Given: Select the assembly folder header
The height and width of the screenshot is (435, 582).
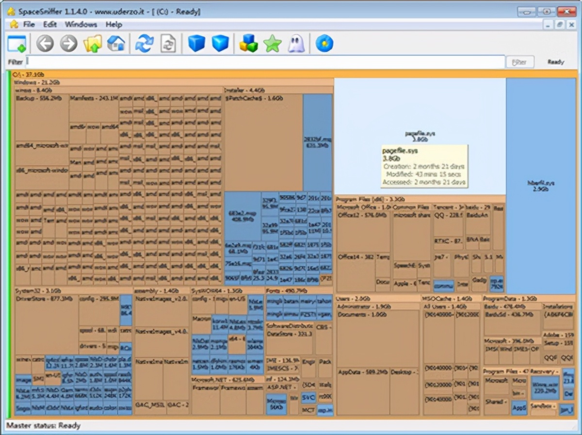Looking at the screenshot, I should pyautogui.click(x=162, y=291).
